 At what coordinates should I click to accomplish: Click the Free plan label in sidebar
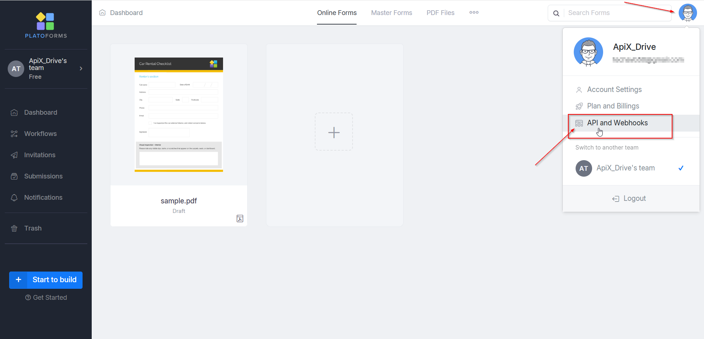(x=35, y=77)
